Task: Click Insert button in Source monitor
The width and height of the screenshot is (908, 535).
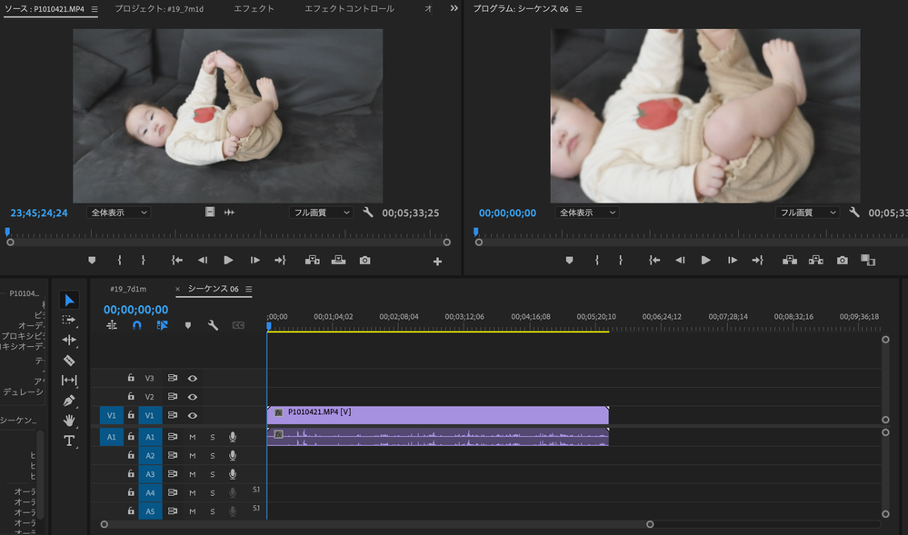Action: (x=312, y=261)
